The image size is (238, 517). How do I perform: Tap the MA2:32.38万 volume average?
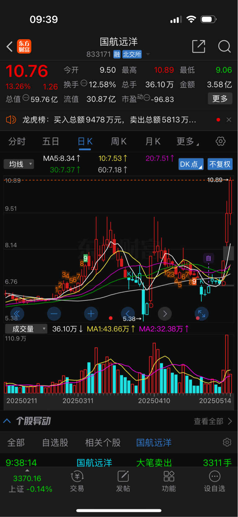tap(164, 329)
